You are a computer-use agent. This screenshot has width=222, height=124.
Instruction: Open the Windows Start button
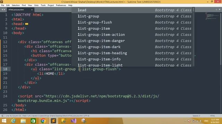coord(4,121)
